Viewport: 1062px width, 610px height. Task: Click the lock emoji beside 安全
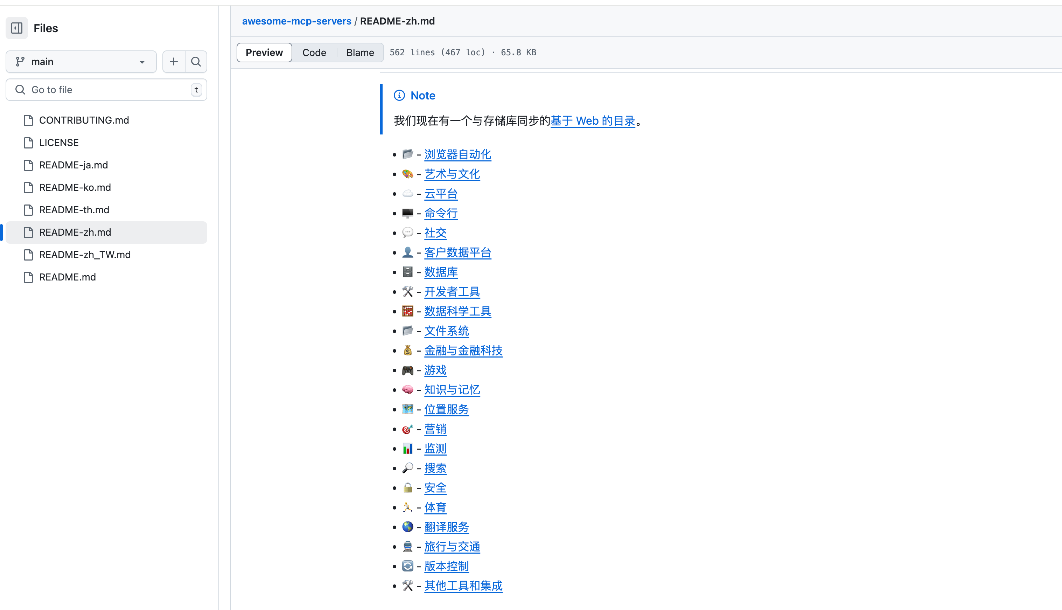click(407, 488)
